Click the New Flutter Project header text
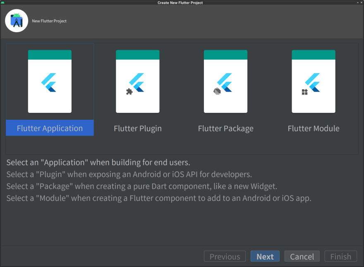 tap(49, 21)
